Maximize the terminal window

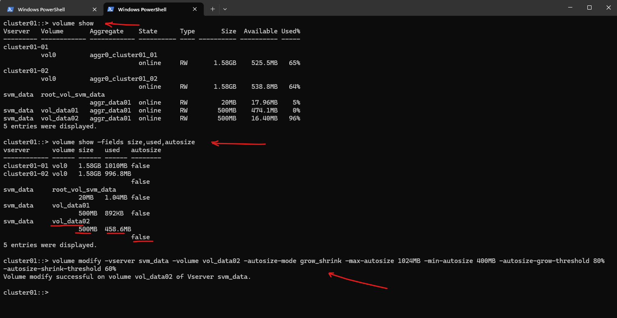[x=589, y=8]
